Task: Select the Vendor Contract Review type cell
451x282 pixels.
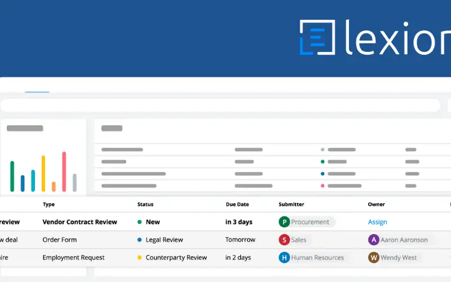Action: (79, 222)
